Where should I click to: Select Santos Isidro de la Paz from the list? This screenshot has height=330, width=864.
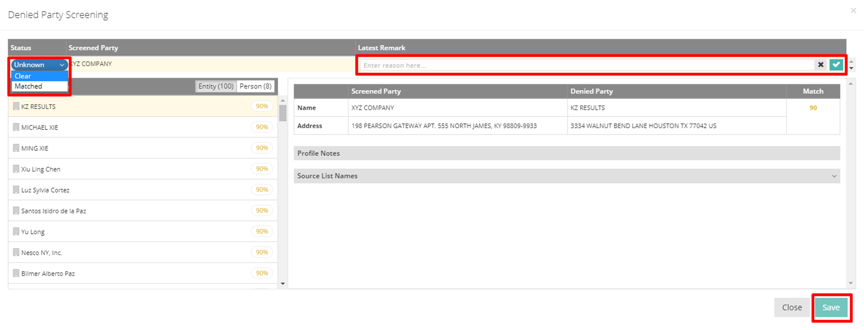[x=54, y=210]
